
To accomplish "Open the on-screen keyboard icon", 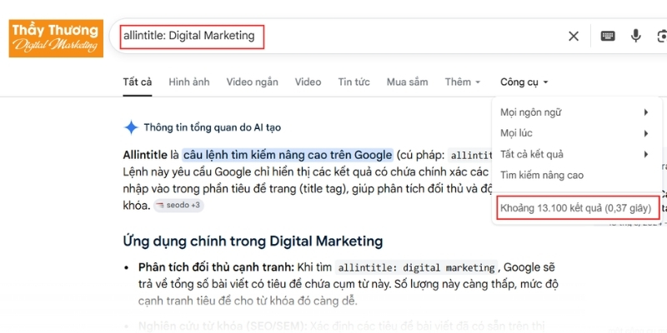I will 608,36.
